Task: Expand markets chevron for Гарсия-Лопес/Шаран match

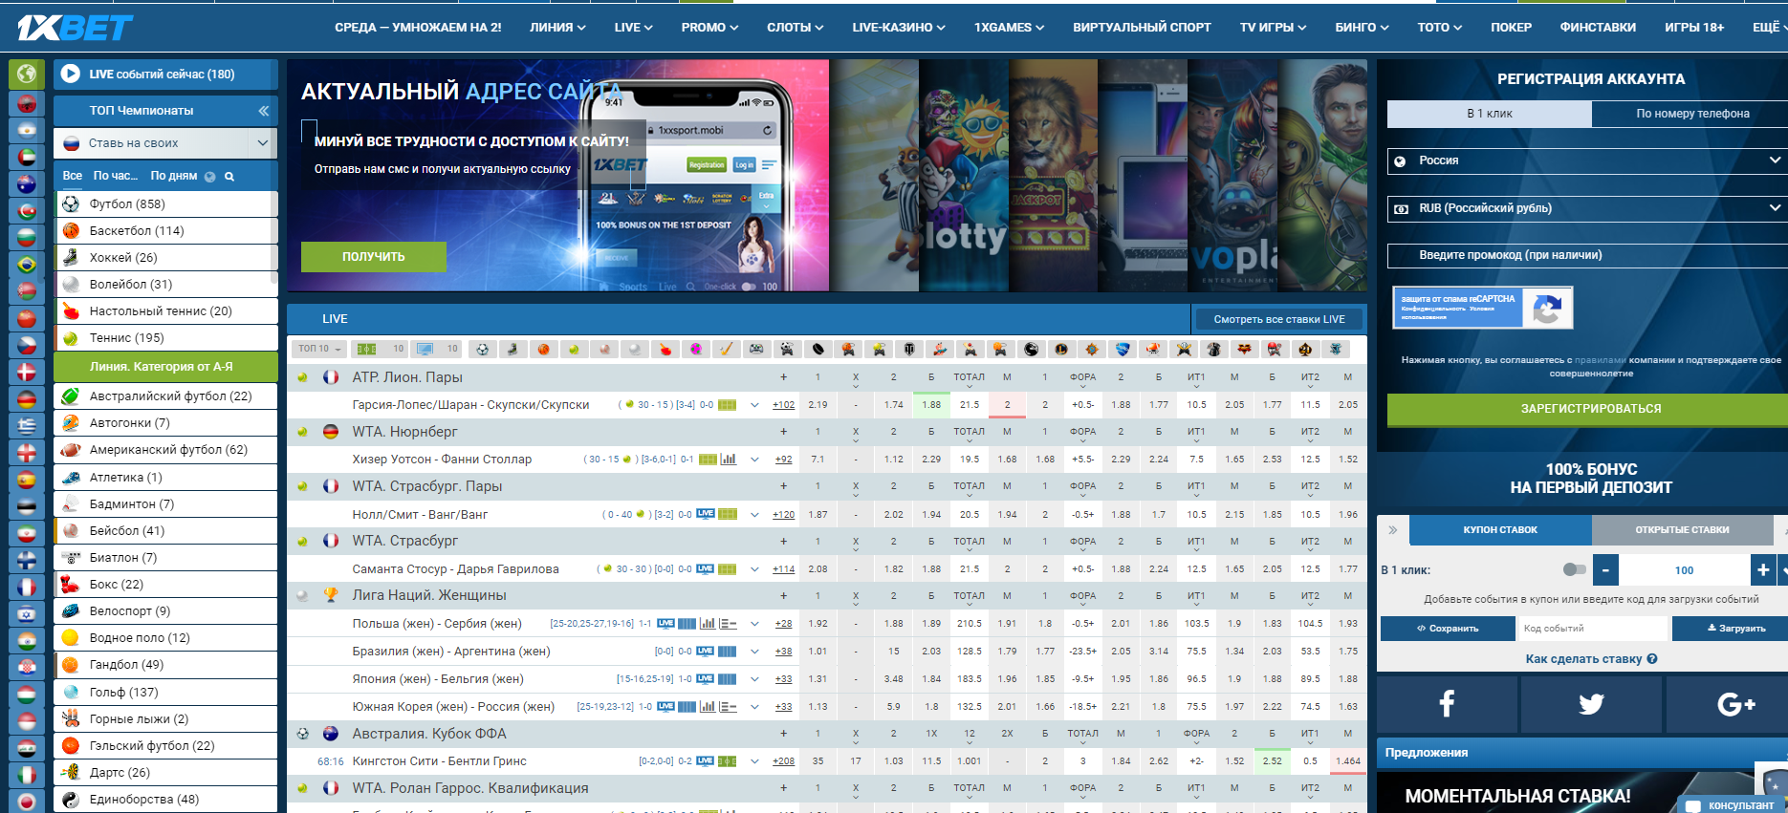Action: 754,405
